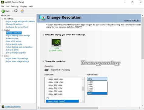Viewport: 144px width, 110px height.
Task: Open the Desktop menu
Action: click(15, 6)
